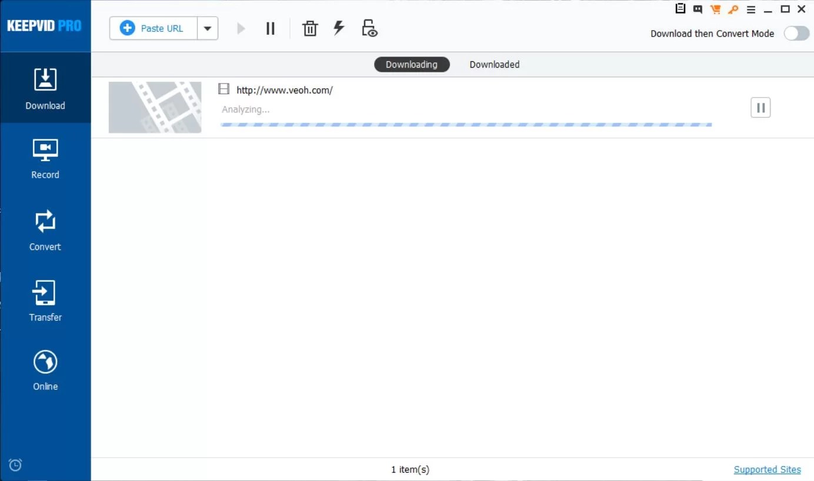The width and height of the screenshot is (814, 481).
Task: Click the notes document icon in title bar
Action: [680, 9]
